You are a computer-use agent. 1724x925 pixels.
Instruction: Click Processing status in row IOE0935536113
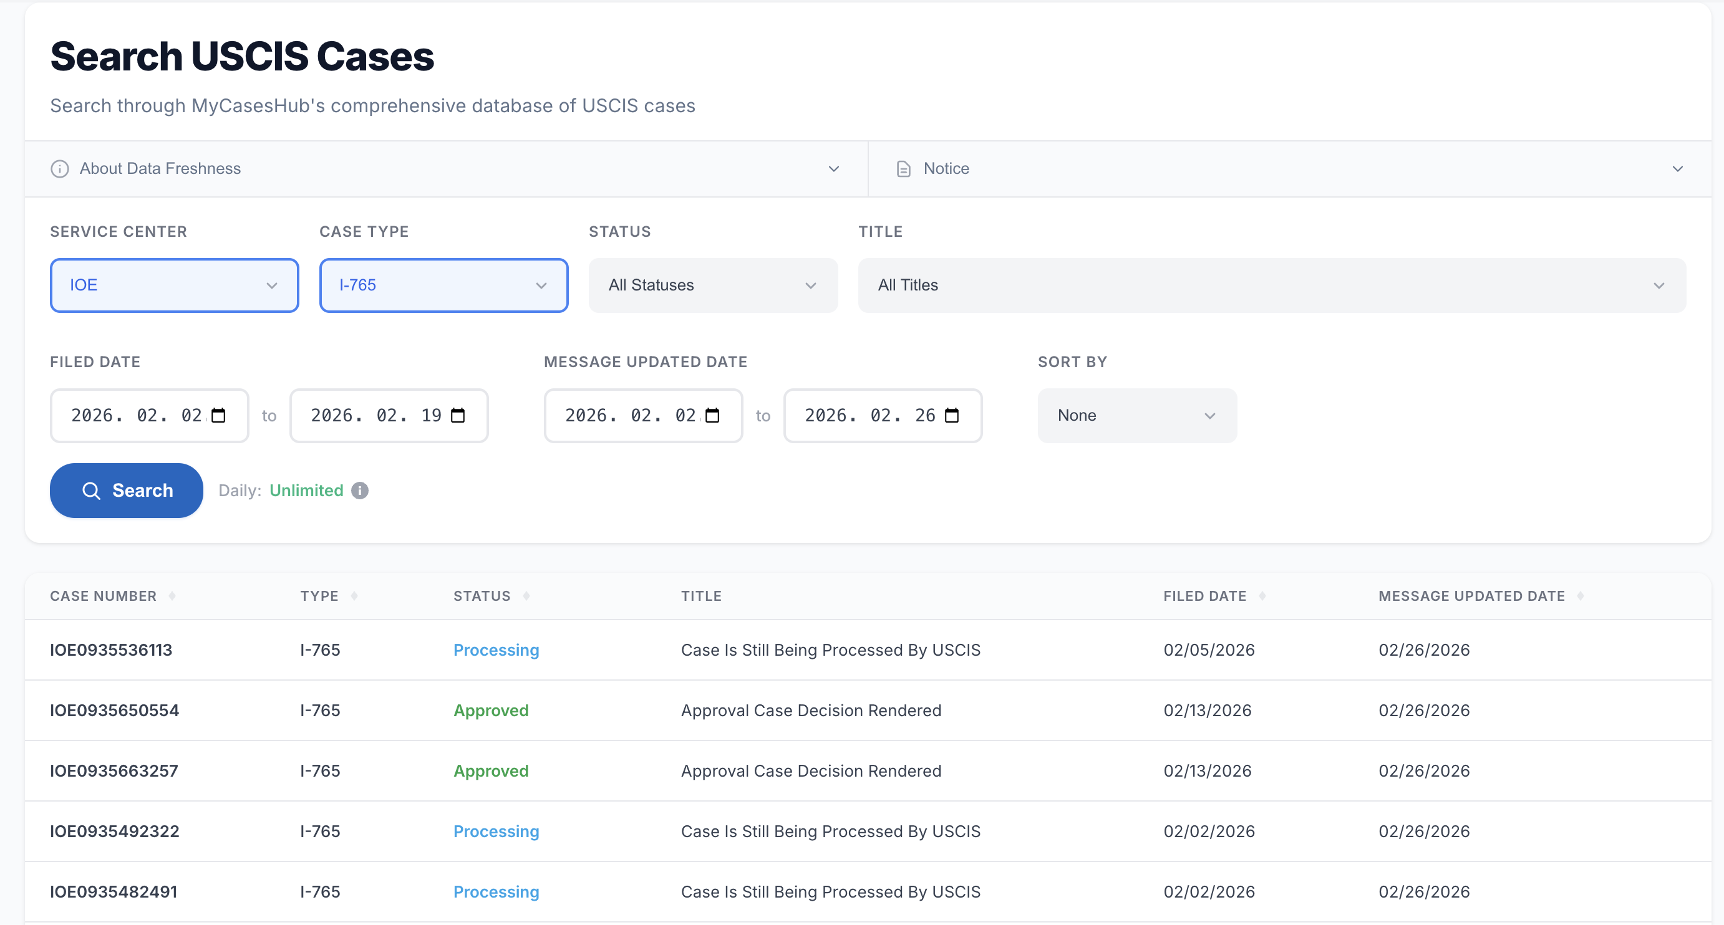coord(496,649)
